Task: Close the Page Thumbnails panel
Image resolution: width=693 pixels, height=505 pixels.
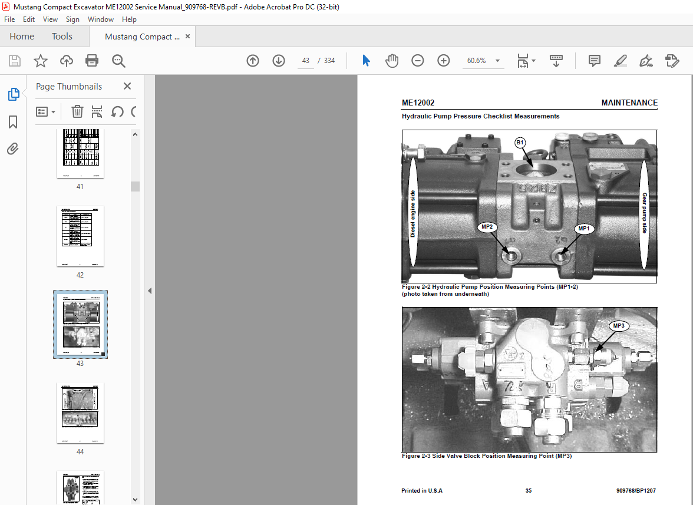Action: [x=127, y=86]
